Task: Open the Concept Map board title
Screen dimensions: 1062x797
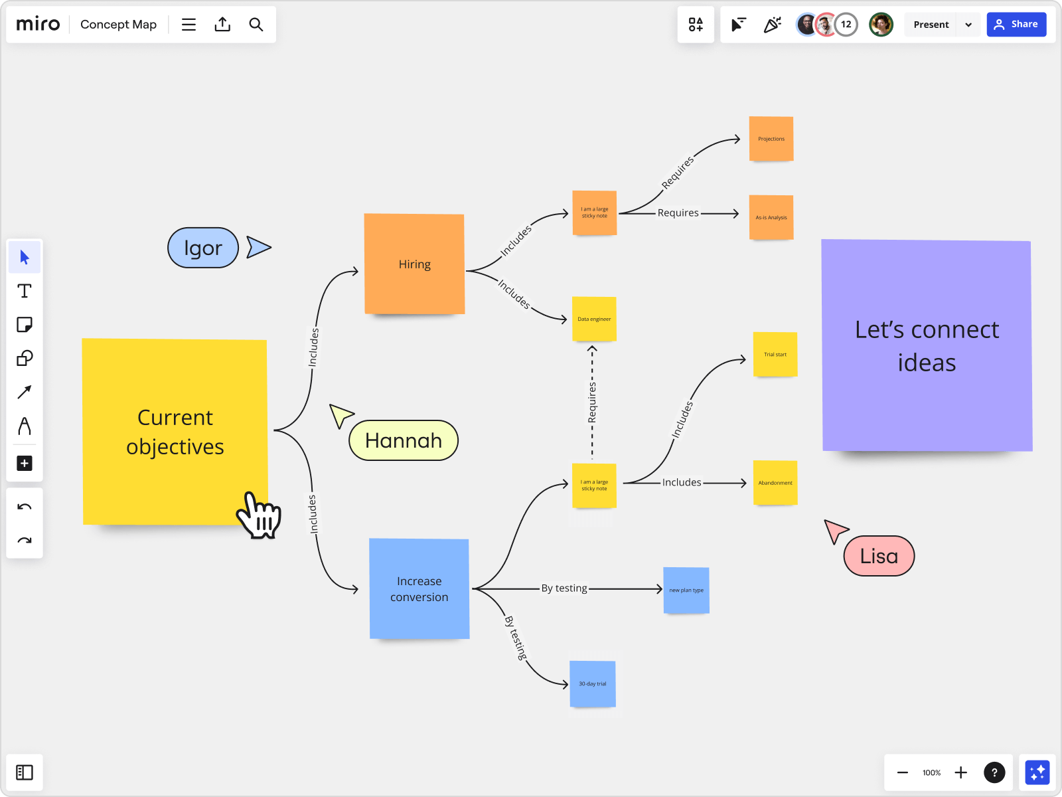Action: (118, 24)
